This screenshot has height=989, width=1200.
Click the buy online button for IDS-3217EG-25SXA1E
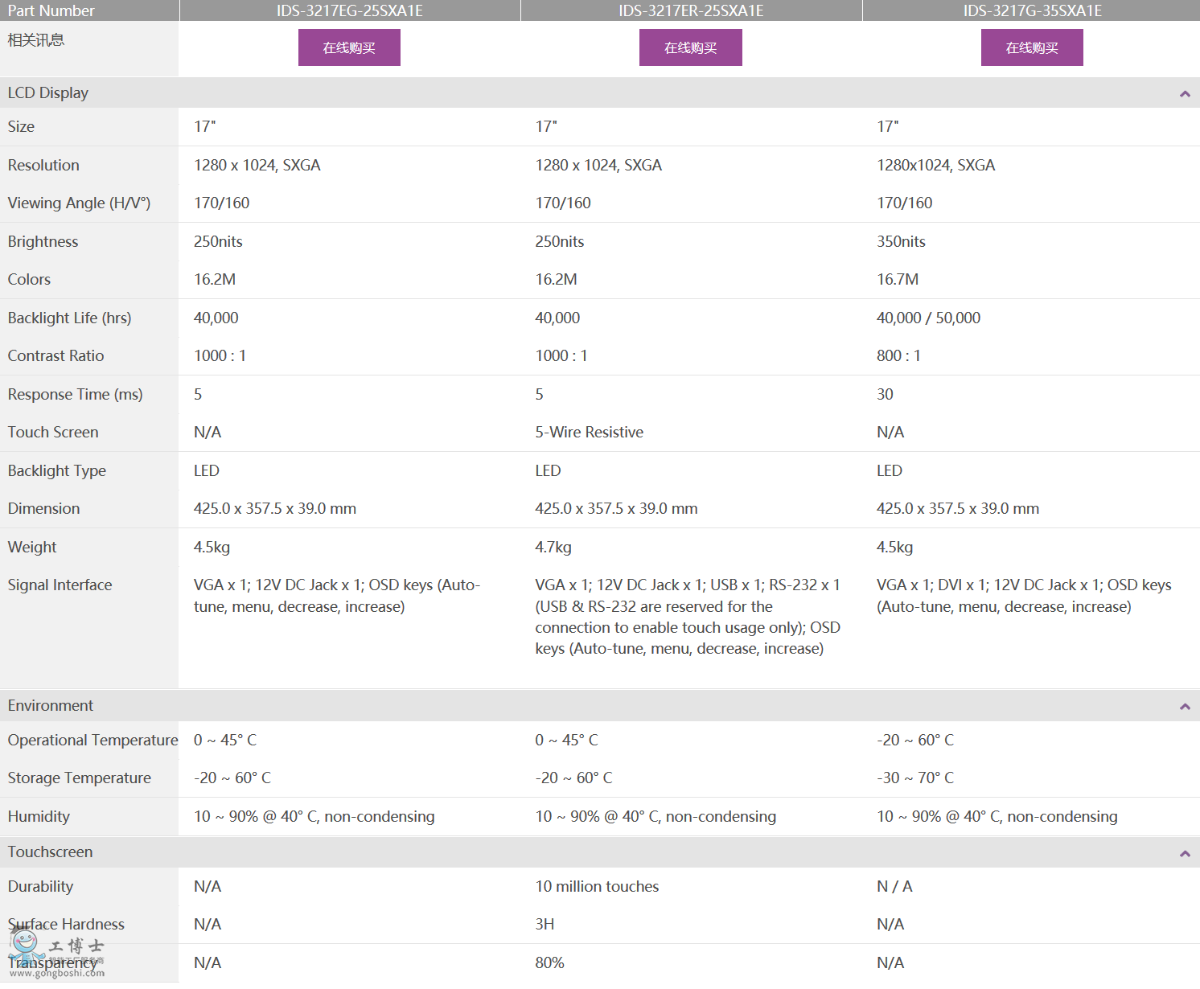pos(349,48)
